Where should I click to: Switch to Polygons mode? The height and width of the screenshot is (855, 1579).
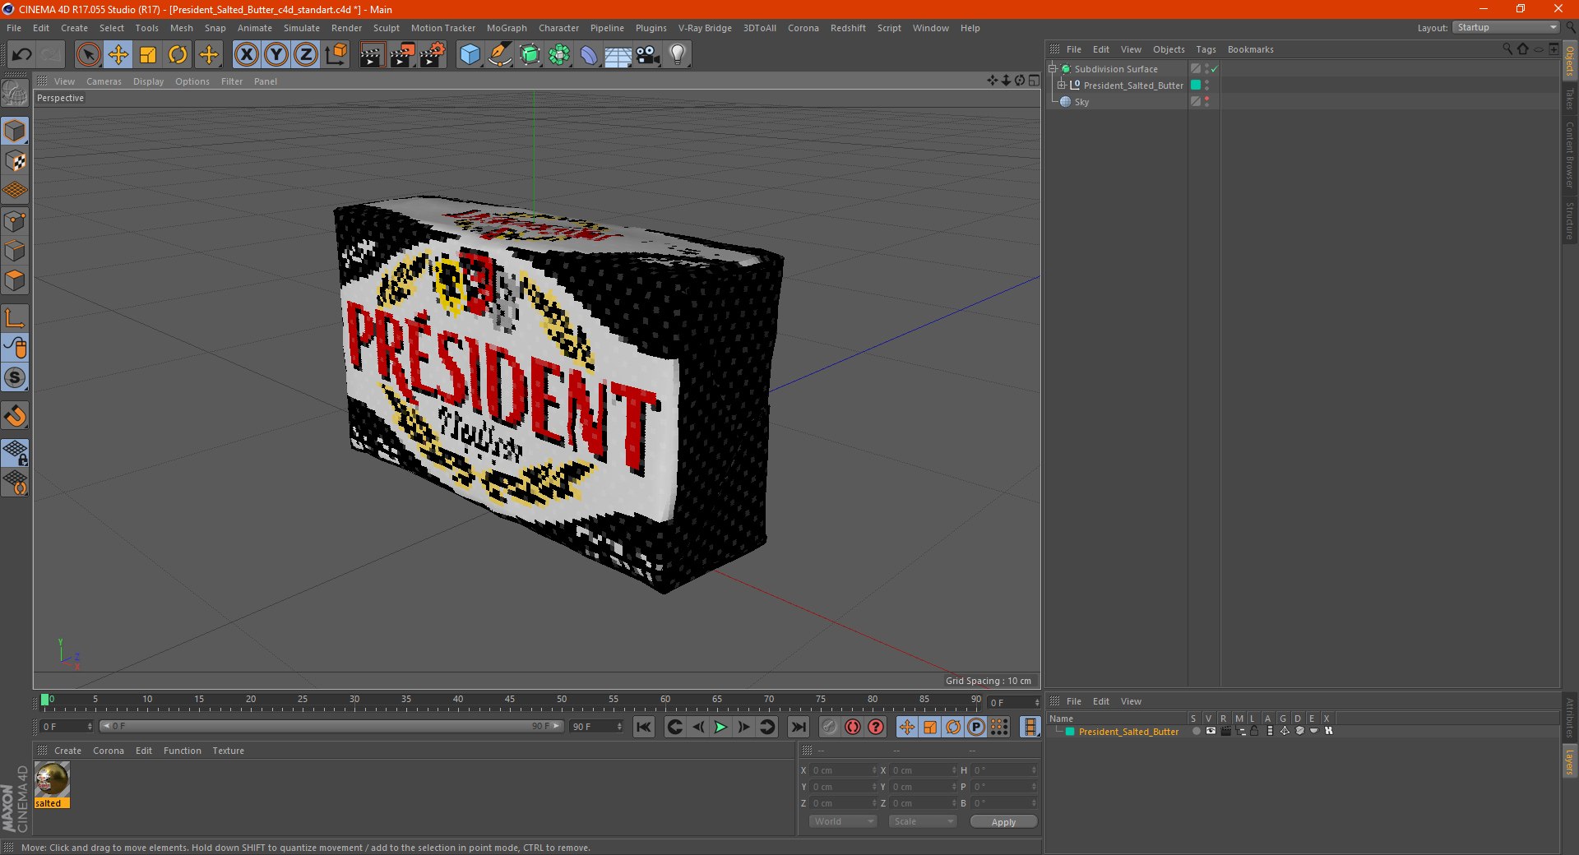(x=15, y=280)
